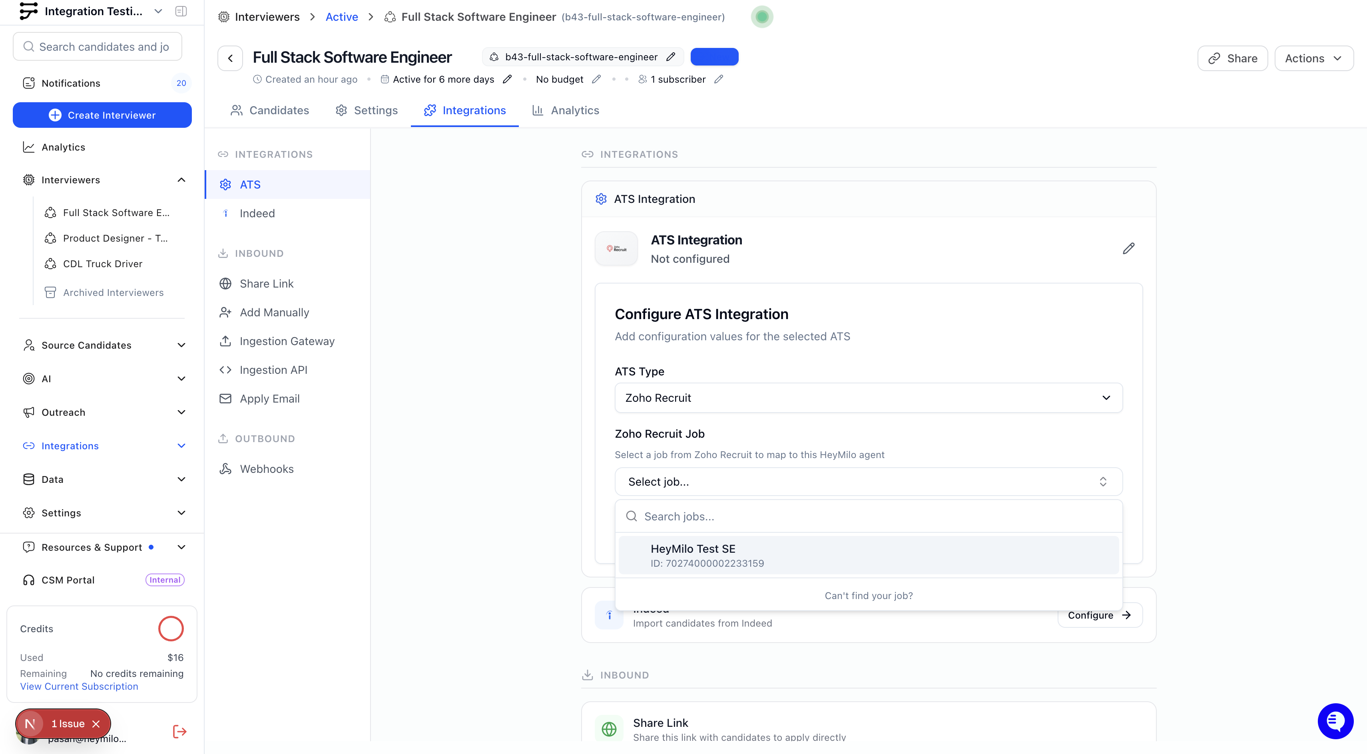The width and height of the screenshot is (1367, 754).
Task: Click the Create Interviewer button
Action: (102, 115)
